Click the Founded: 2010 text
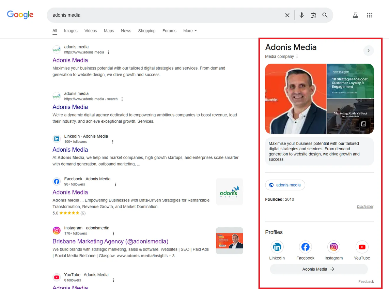Screen dimensions: 389x289 [x=280, y=199]
